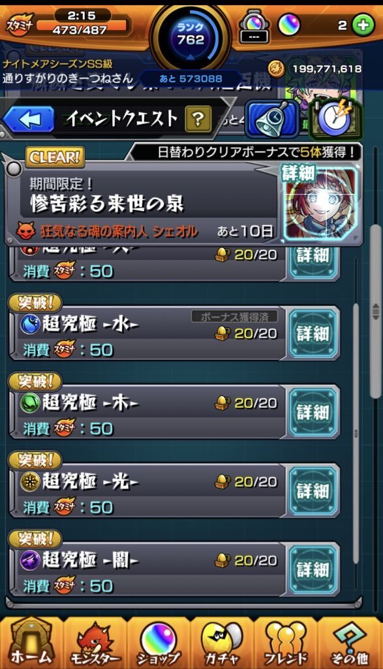Open the その他 menu
The image size is (383, 669).
[350, 644]
